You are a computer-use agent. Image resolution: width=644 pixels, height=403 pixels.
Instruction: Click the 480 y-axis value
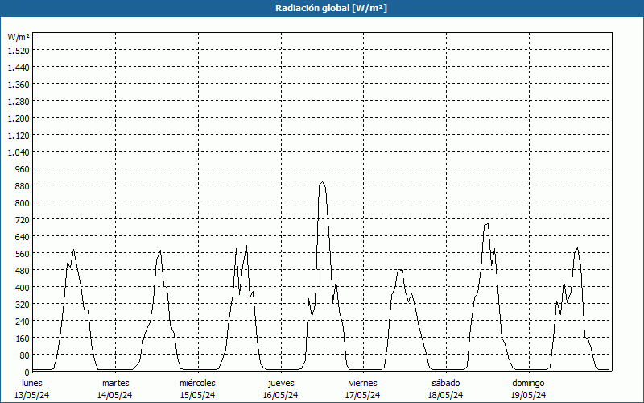pyautogui.click(x=23, y=271)
